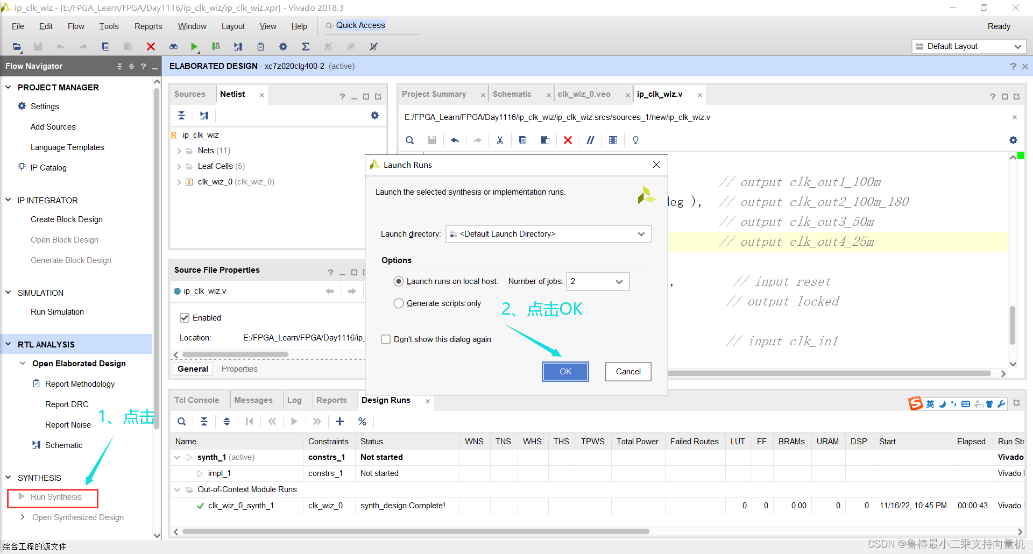Click next object arrow in Source File Properties
This screenshot has width=1033, height=554.
[x=352, y=291]
